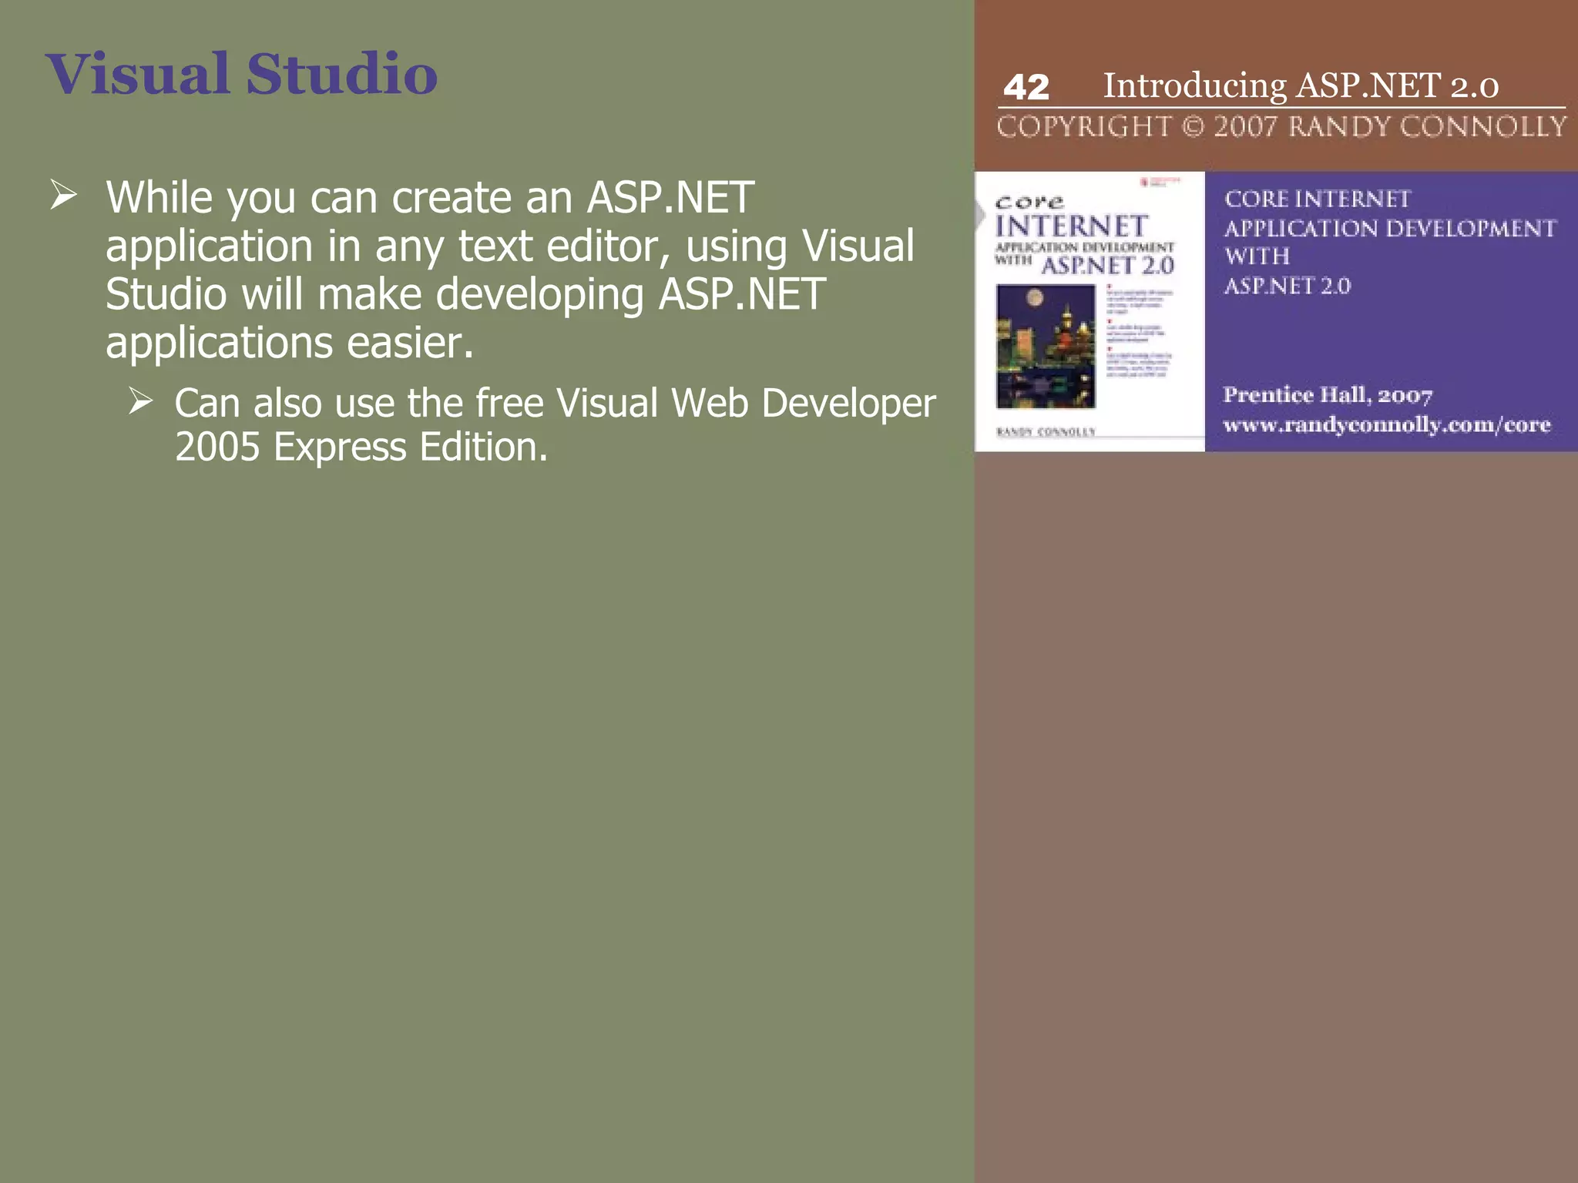Click the 'Visual Studio' slide title

pos(241,74)
